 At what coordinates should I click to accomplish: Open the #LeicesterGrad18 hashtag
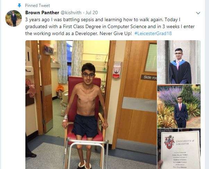153,33
